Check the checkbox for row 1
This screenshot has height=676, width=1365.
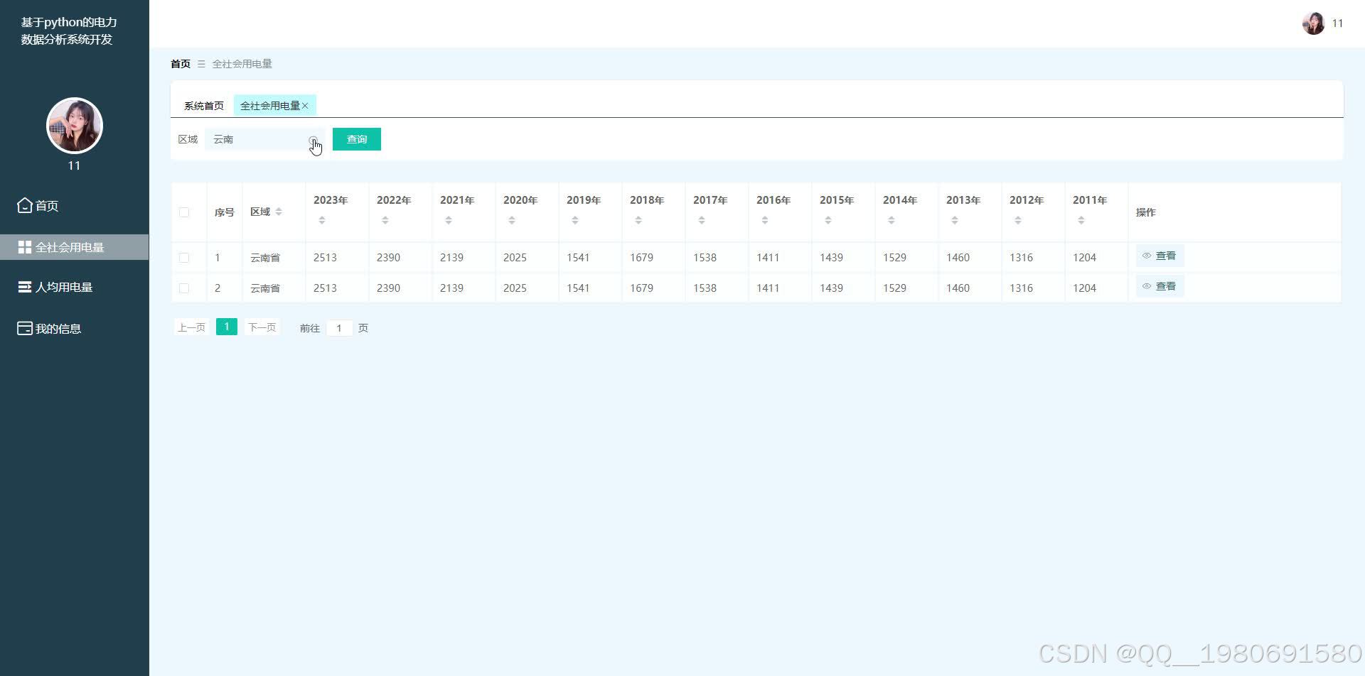pos(184,258)
